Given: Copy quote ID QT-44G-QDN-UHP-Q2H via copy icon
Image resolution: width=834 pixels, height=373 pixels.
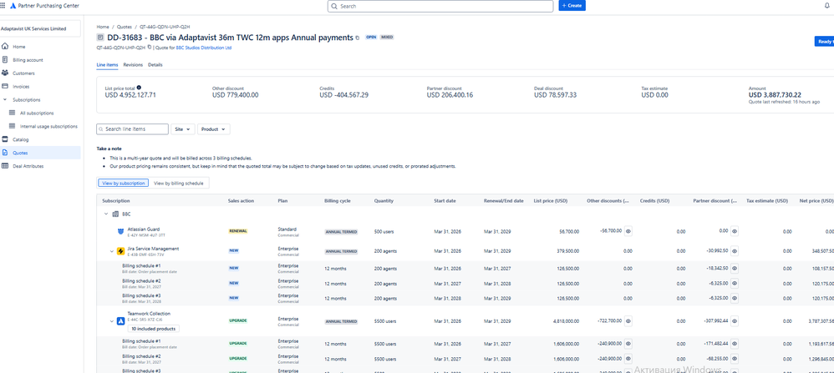Looking at the screenshot, I should pyautogui.click(x=150, y=48).
